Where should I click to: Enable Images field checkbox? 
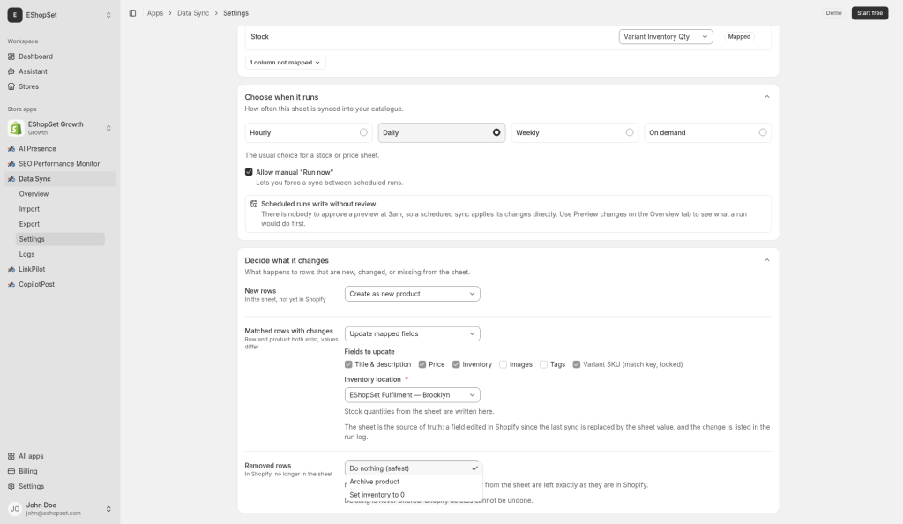coord(503,364)
